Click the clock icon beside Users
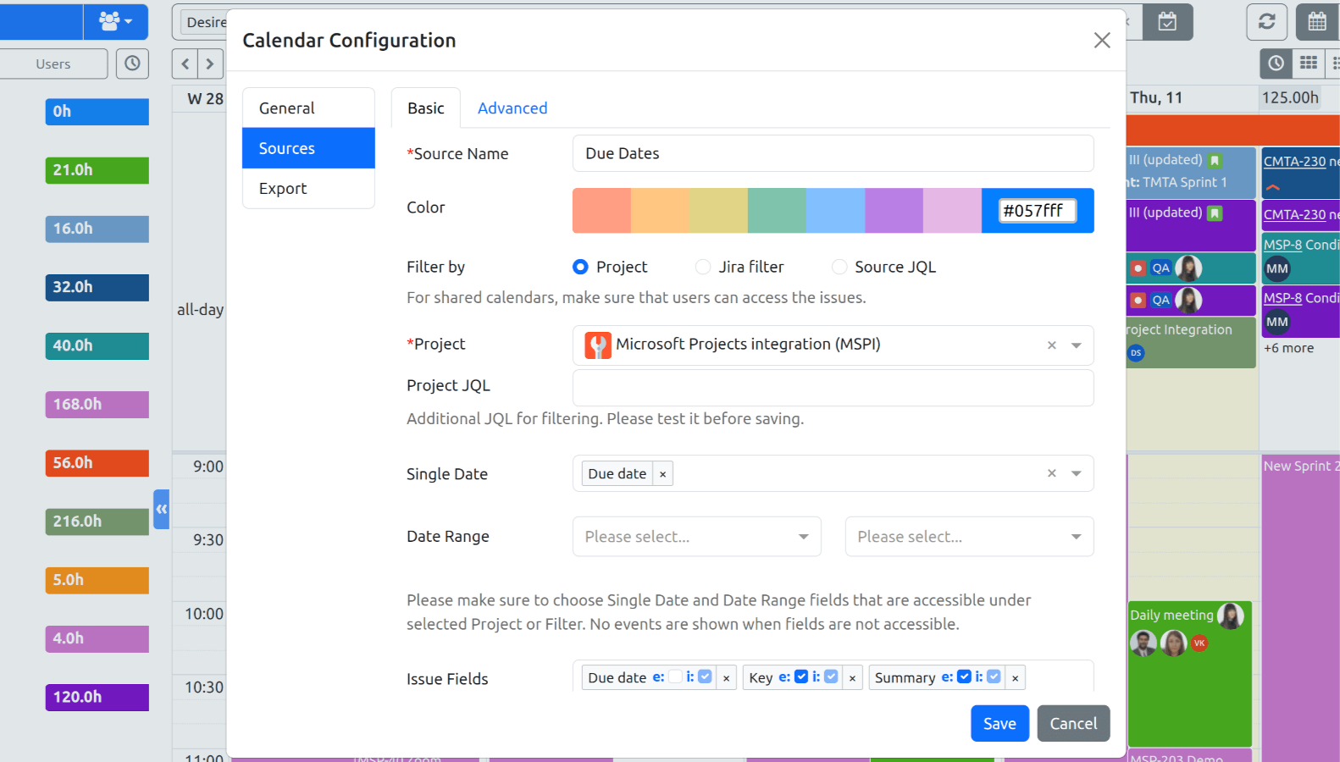1340x762 pixels. click(132, 63)
